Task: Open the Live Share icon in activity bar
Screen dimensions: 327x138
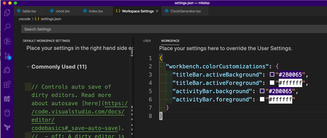Action: click(7, 99)
